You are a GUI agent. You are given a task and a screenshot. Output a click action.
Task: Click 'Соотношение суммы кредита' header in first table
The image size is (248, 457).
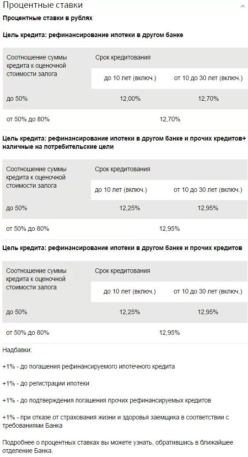pos(37,65)
